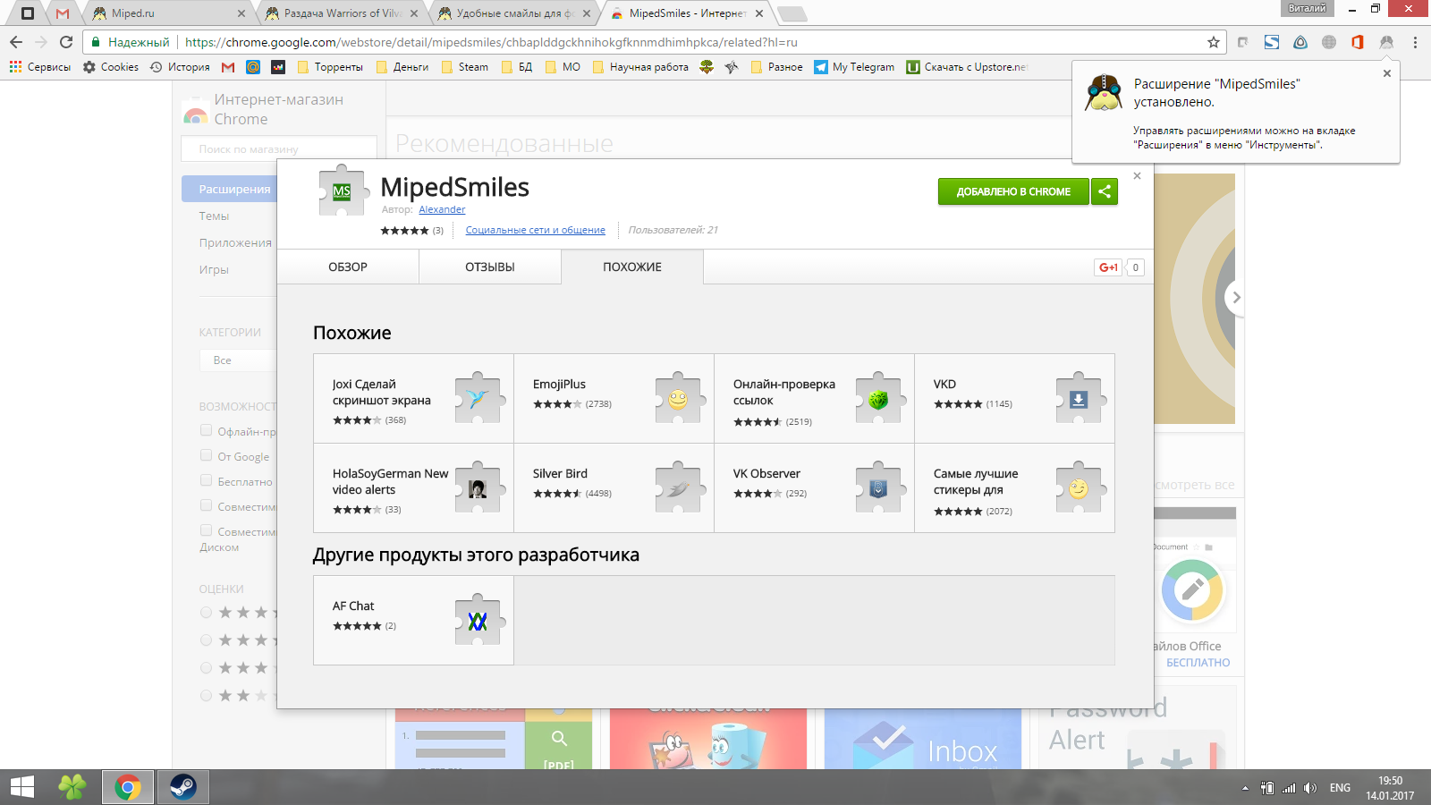Open the author link Alexander
Viewport: 1431px width, 805px height.
442,209
